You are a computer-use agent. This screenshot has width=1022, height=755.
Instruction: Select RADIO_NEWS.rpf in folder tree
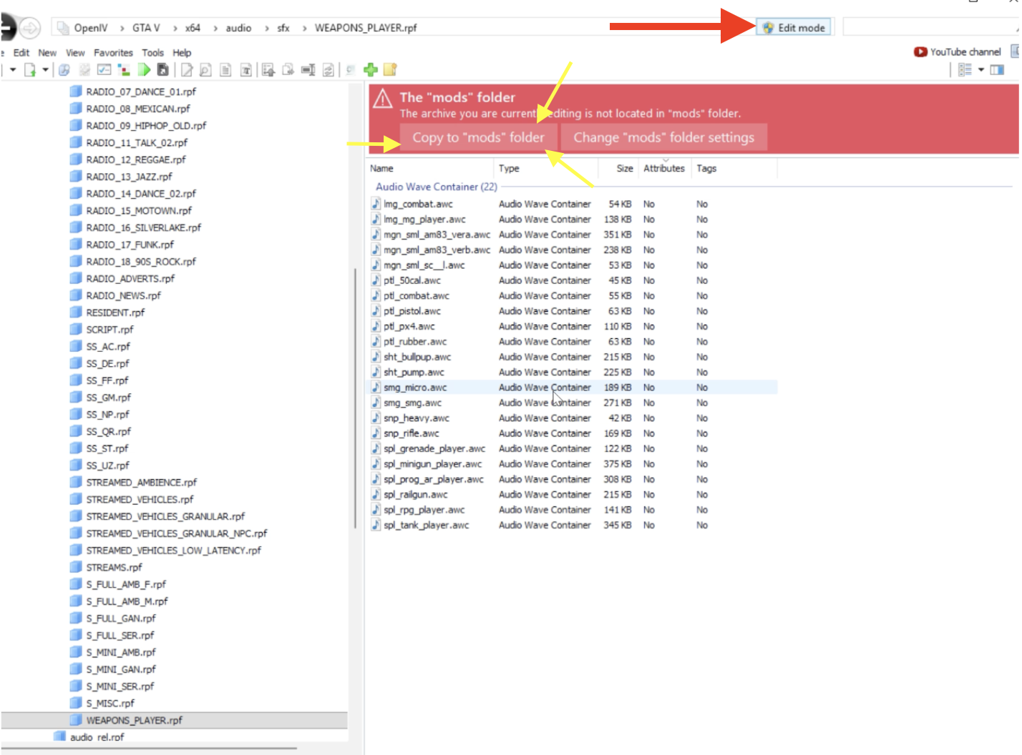[x=123, y=295]
